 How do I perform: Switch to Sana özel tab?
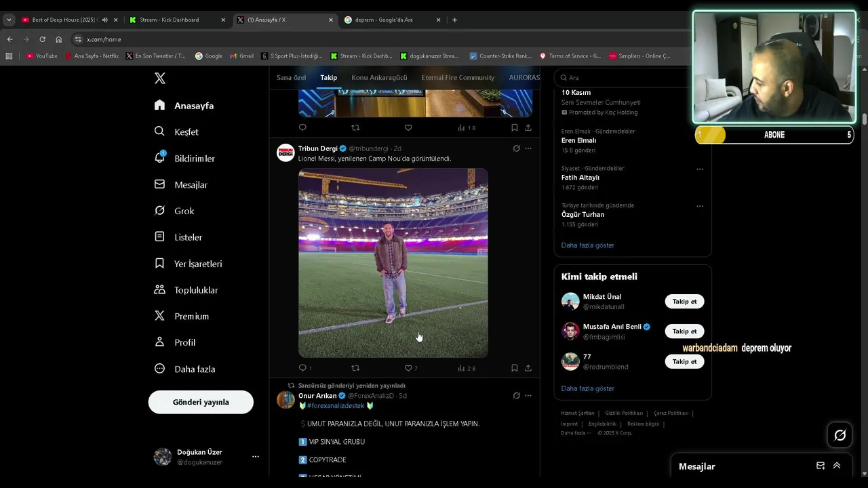click(291, 78)
